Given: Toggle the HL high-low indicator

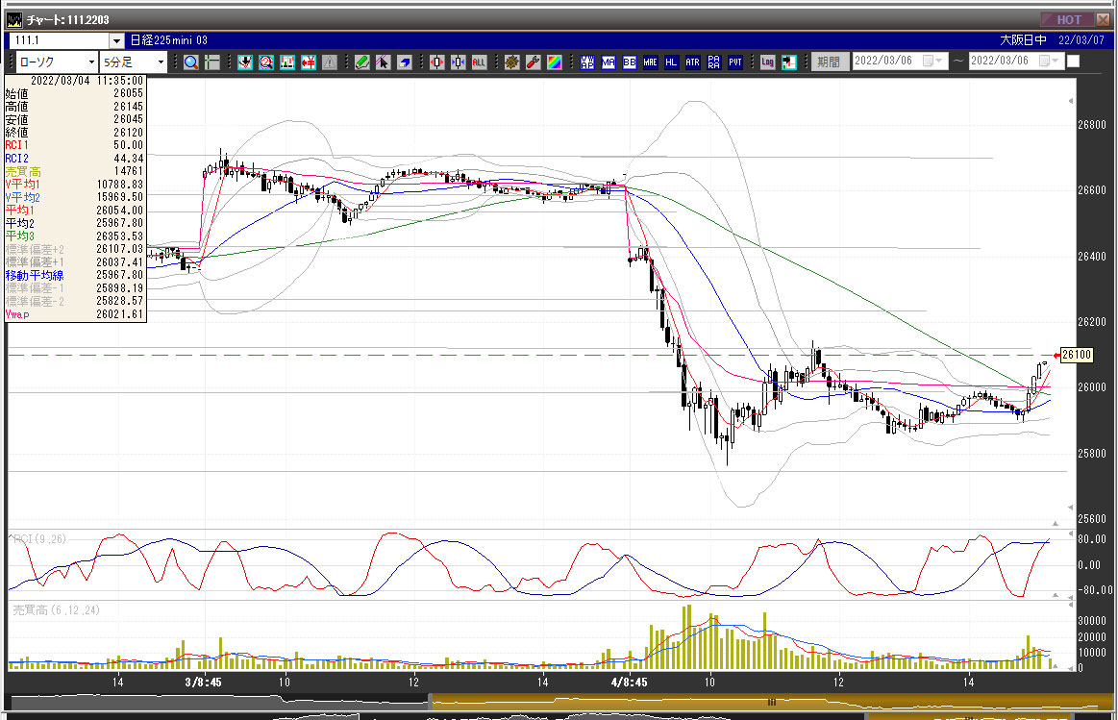Looking at the screenshot, I should point(671,62).
